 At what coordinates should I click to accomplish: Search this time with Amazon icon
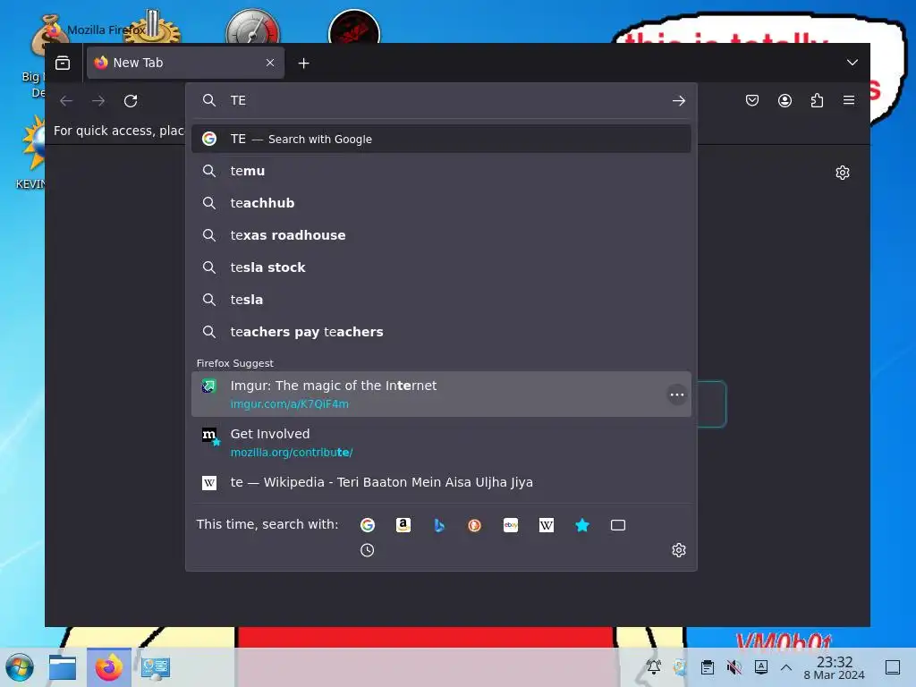pyautogui.click(x=403, y=525)
